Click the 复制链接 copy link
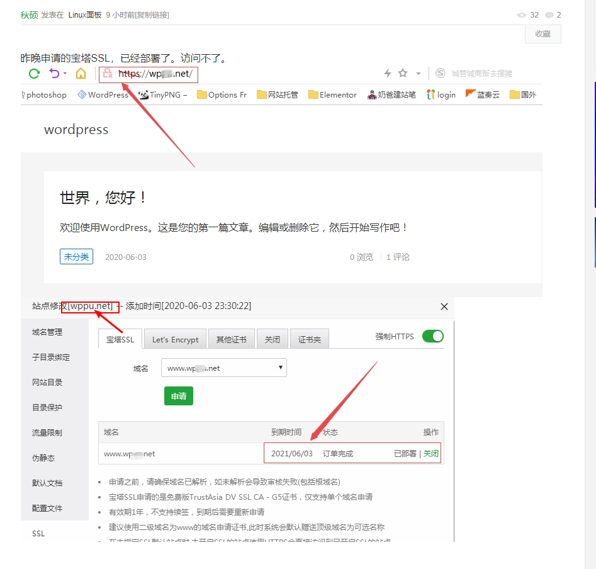596x569 pixels. (152, 15)
